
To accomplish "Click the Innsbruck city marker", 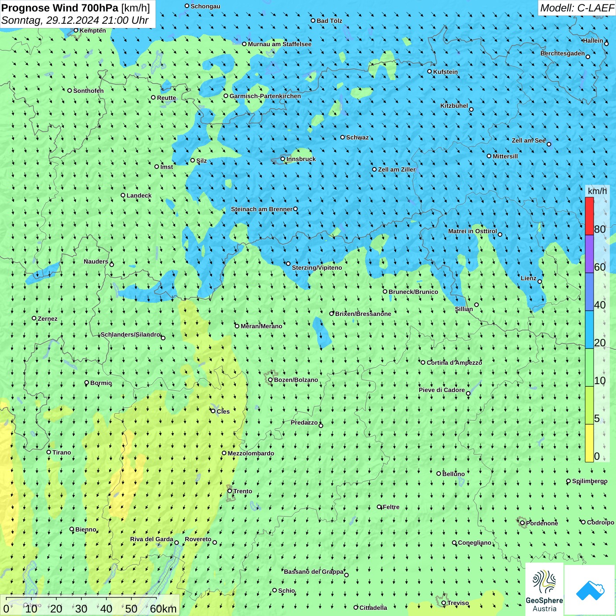I will click(x=283, y=159).
